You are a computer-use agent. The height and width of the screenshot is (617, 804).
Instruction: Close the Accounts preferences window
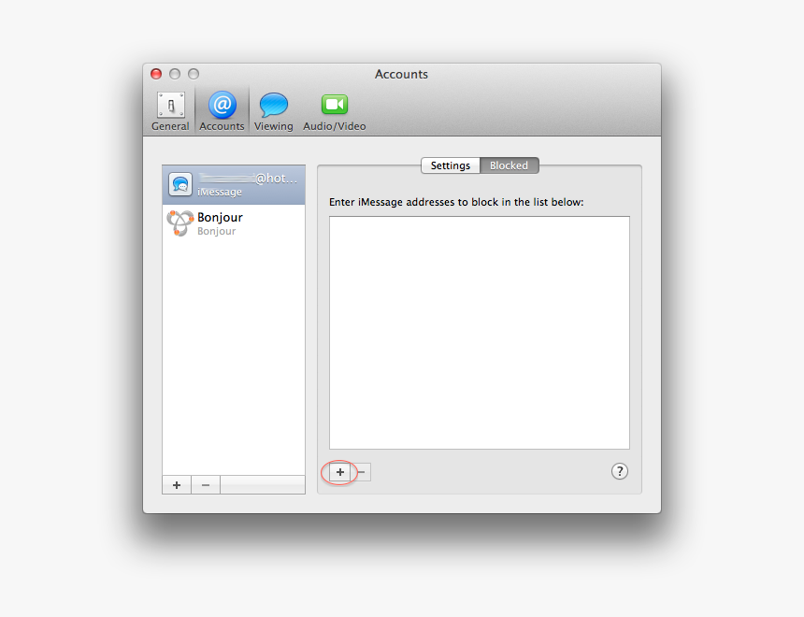coord(155,73)
